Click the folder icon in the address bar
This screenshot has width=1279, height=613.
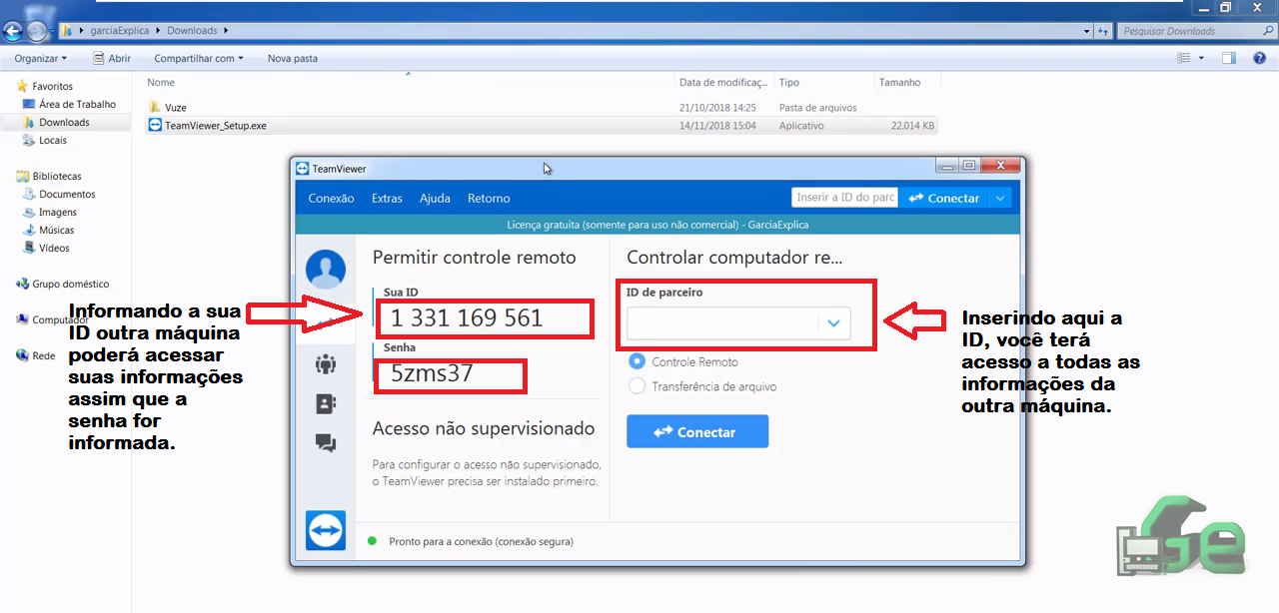click(x=68, y=31)
